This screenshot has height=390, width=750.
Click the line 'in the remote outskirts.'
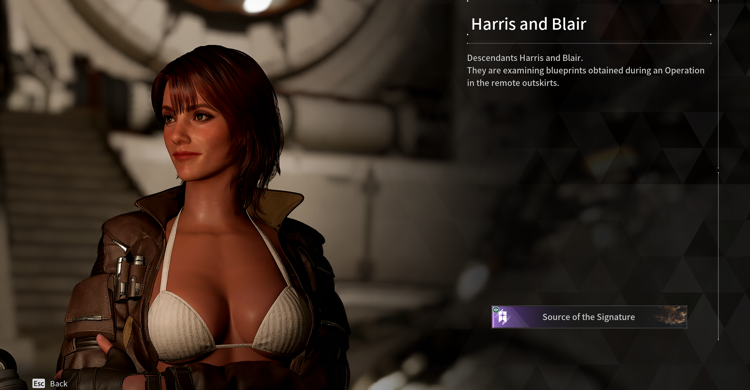(513, 83)
